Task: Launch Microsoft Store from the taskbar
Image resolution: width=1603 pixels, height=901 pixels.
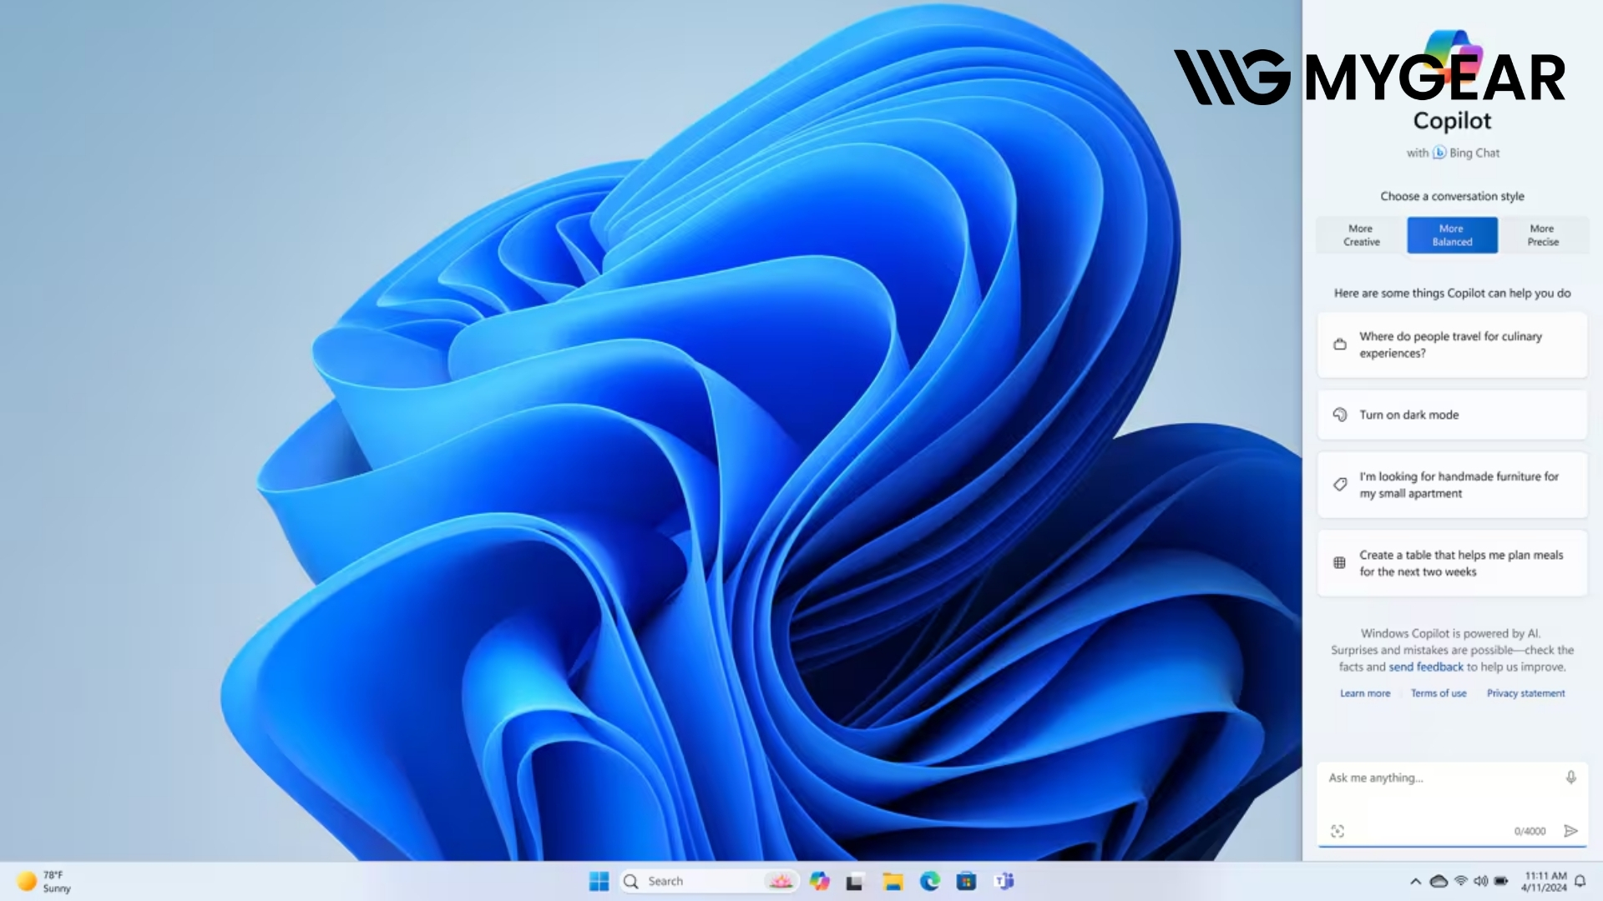Action: (x=967, y=881)
